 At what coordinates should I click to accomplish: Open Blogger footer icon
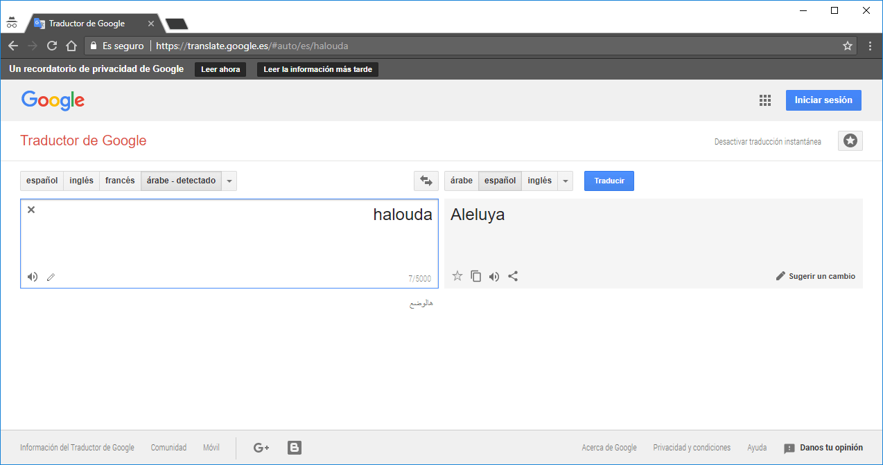tap(295, 448)
